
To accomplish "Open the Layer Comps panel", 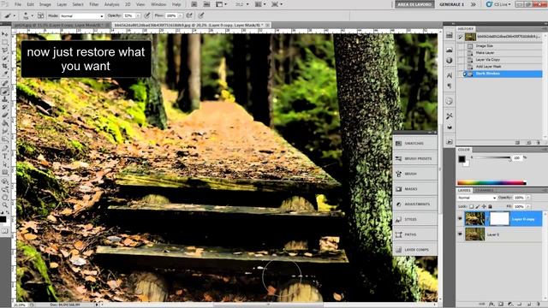I will click(x=414, y=250).
